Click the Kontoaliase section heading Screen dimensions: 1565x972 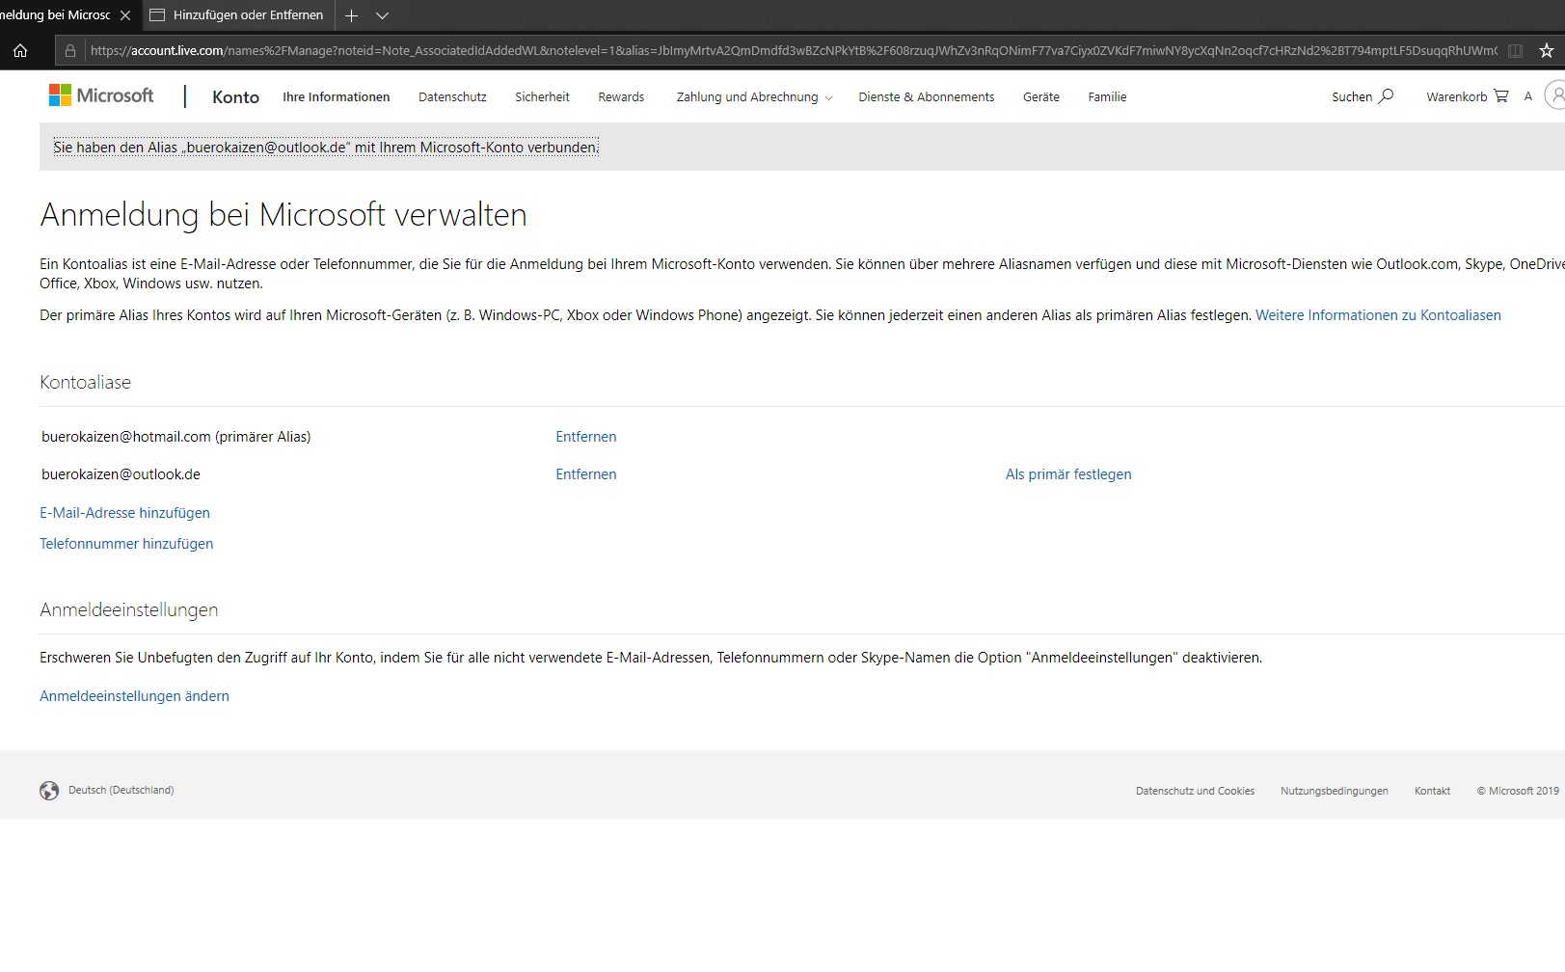pyautogui.click(x=85, y=382)
